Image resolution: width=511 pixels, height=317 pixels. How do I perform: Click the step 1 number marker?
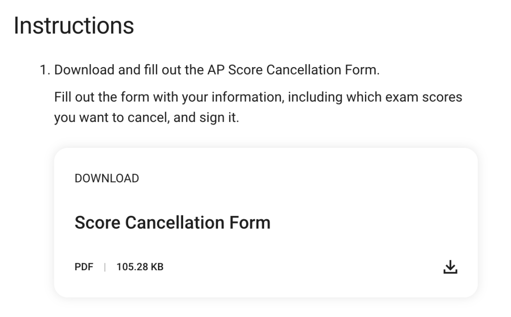[x=44, y=70]
